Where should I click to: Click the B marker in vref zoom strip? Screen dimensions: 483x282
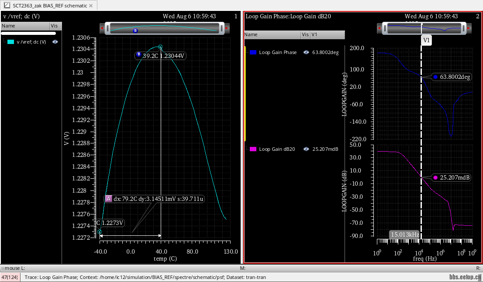135,31
